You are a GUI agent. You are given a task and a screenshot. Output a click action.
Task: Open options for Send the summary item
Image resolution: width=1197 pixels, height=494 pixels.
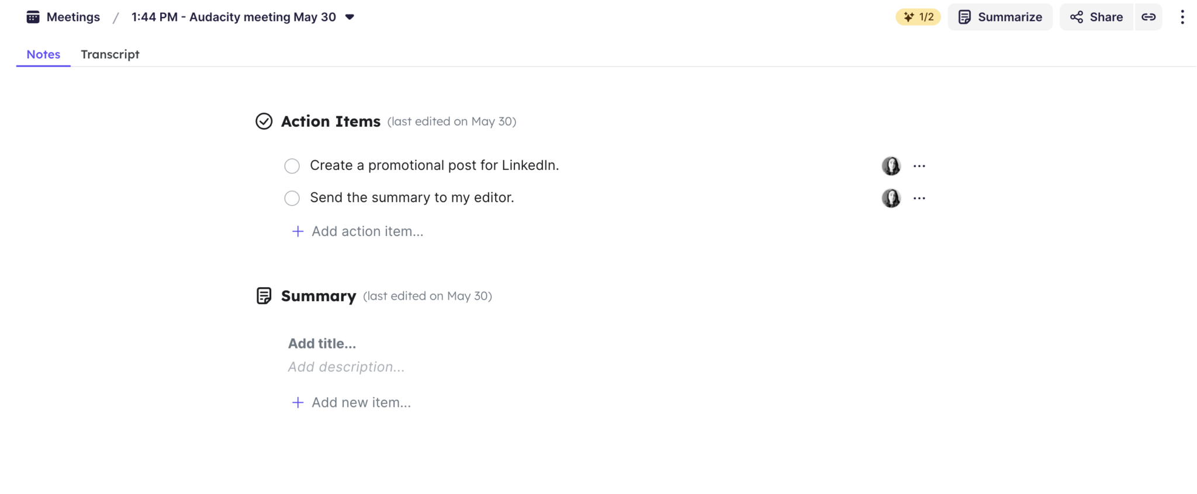(919, 198)
